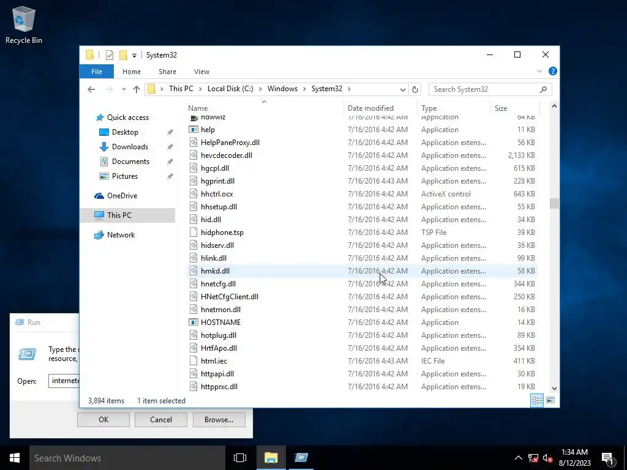Open Action Center notifications icon

[x=607, y=458]
